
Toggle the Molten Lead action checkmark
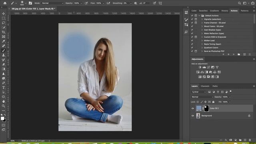coord(192,40)
